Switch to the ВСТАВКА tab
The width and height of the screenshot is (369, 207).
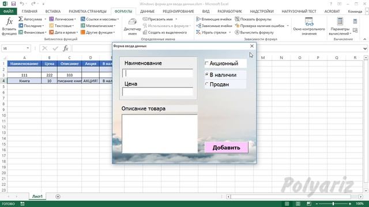[53, 11]
